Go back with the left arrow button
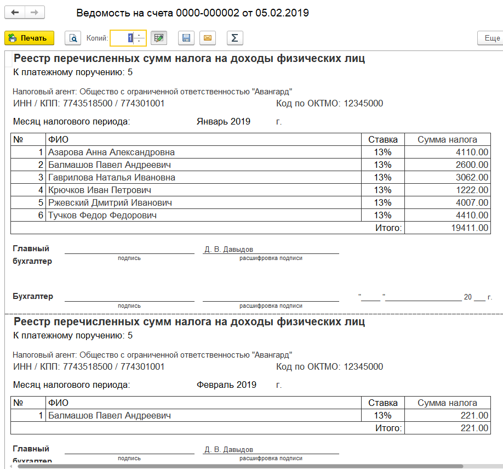Viewport: 503px width, 469px height. 15,13
